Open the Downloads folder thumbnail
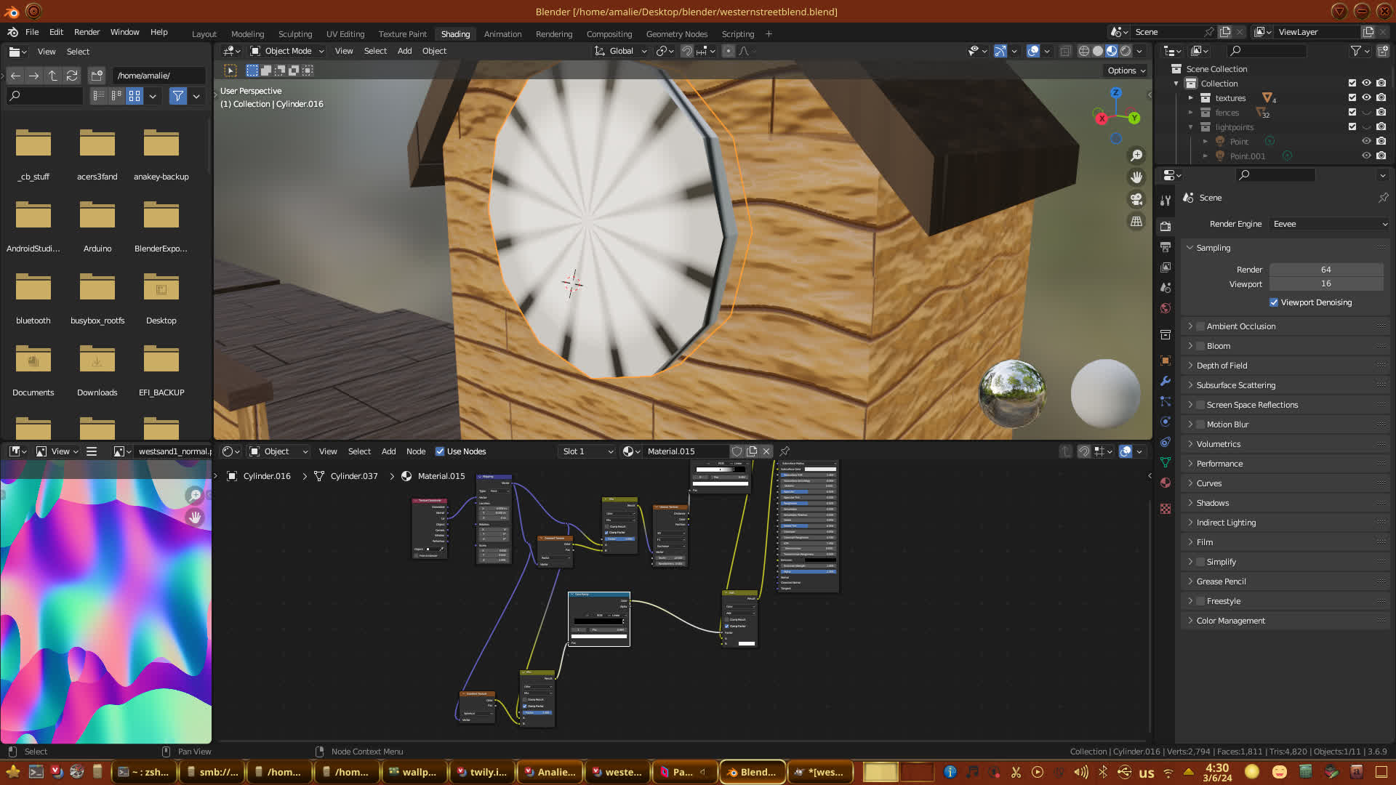1396x785 pixels. (97, 361)
